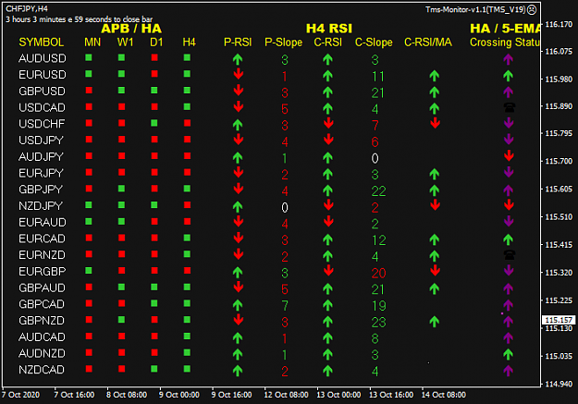This screenshot has height=404, width=578.
Task: Click the P-Slope column header
Action: pyautogui.click(x=284, y=43)
